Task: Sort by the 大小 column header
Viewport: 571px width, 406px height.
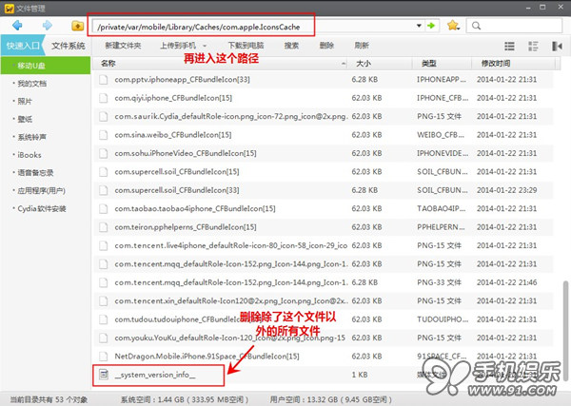Action: coord(379,64)
